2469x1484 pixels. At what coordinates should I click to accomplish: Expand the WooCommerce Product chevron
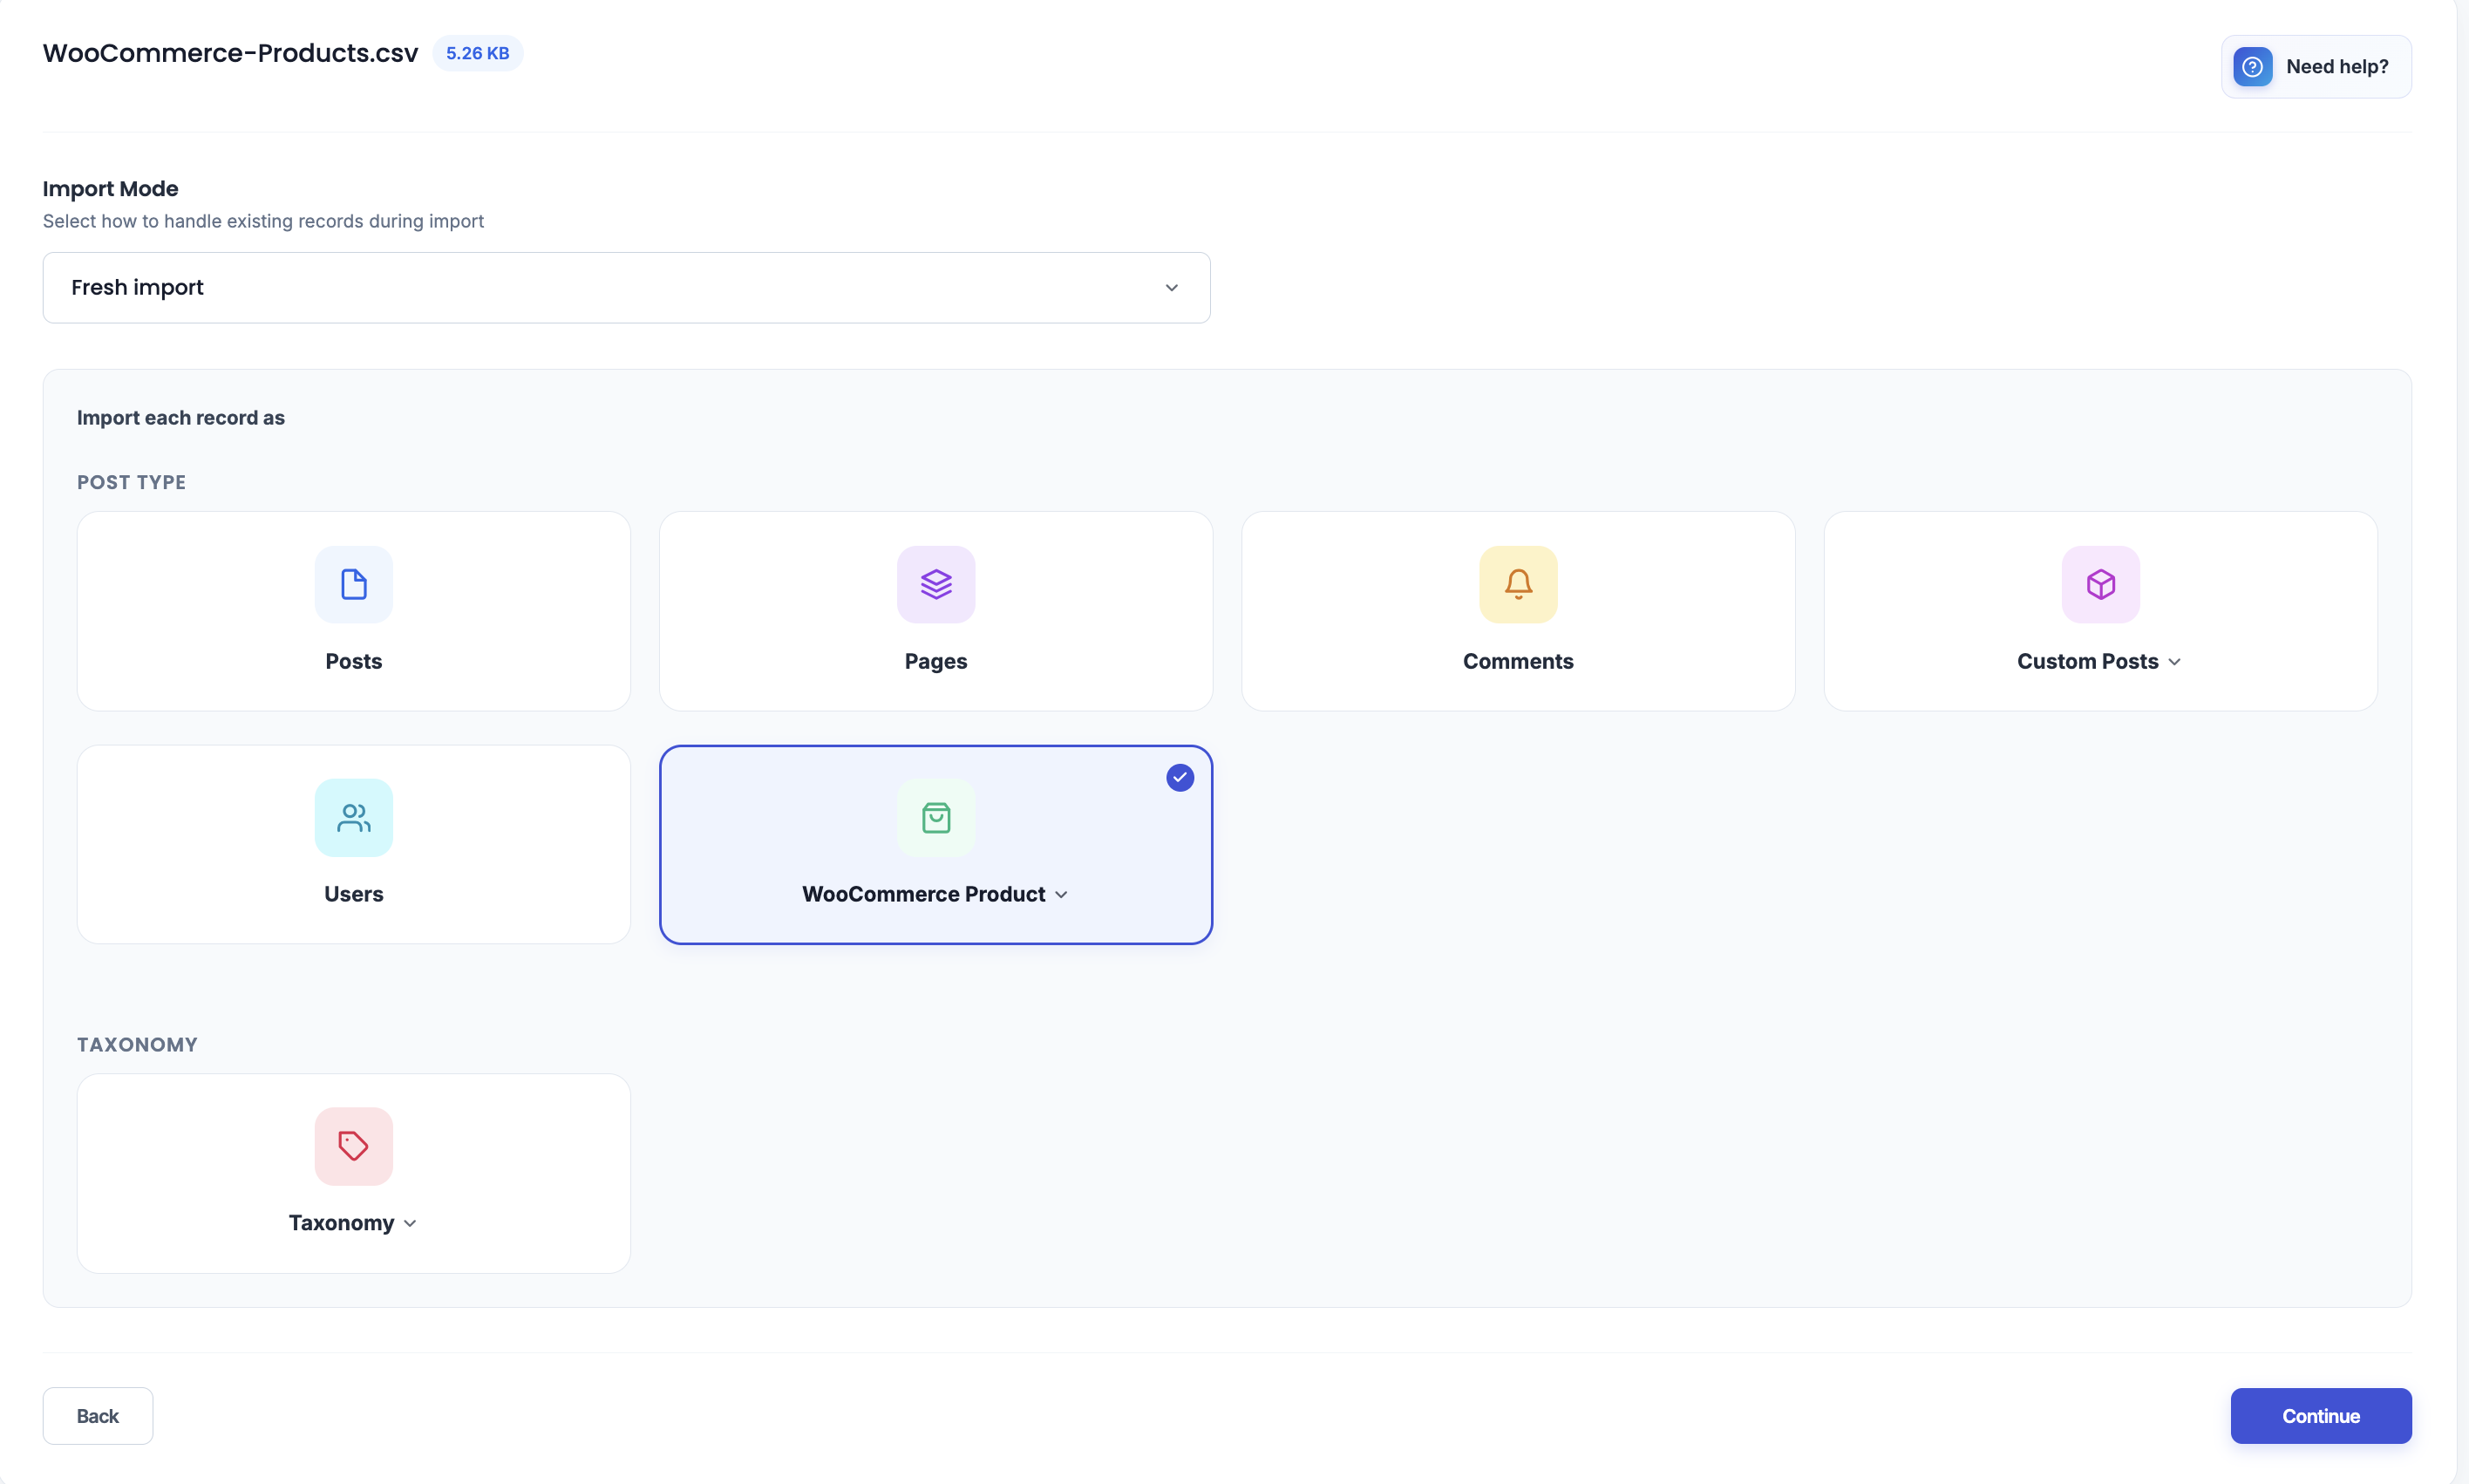[x=1060, y=895]
